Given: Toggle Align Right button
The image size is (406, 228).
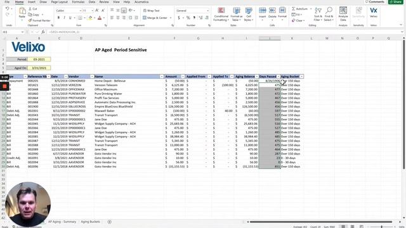Looking at the screenshot, I should pyautogui.click(x=124, y=18).
